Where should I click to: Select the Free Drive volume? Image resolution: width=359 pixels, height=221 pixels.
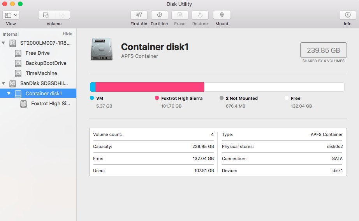click(x=37, y=53)
